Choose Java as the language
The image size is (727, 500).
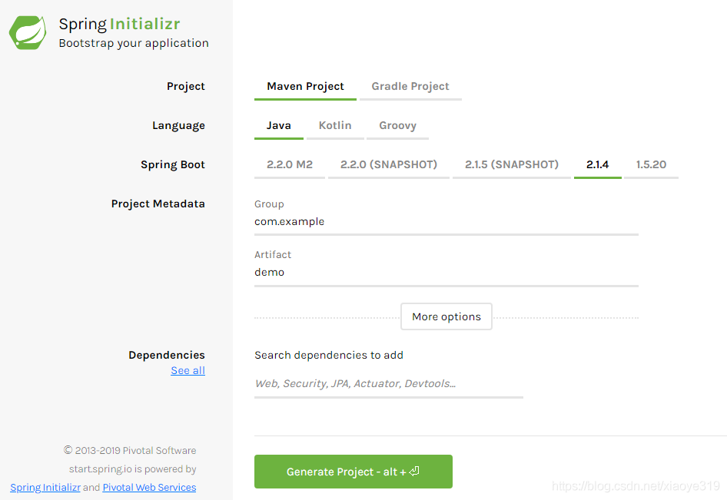tap(278, 126)
